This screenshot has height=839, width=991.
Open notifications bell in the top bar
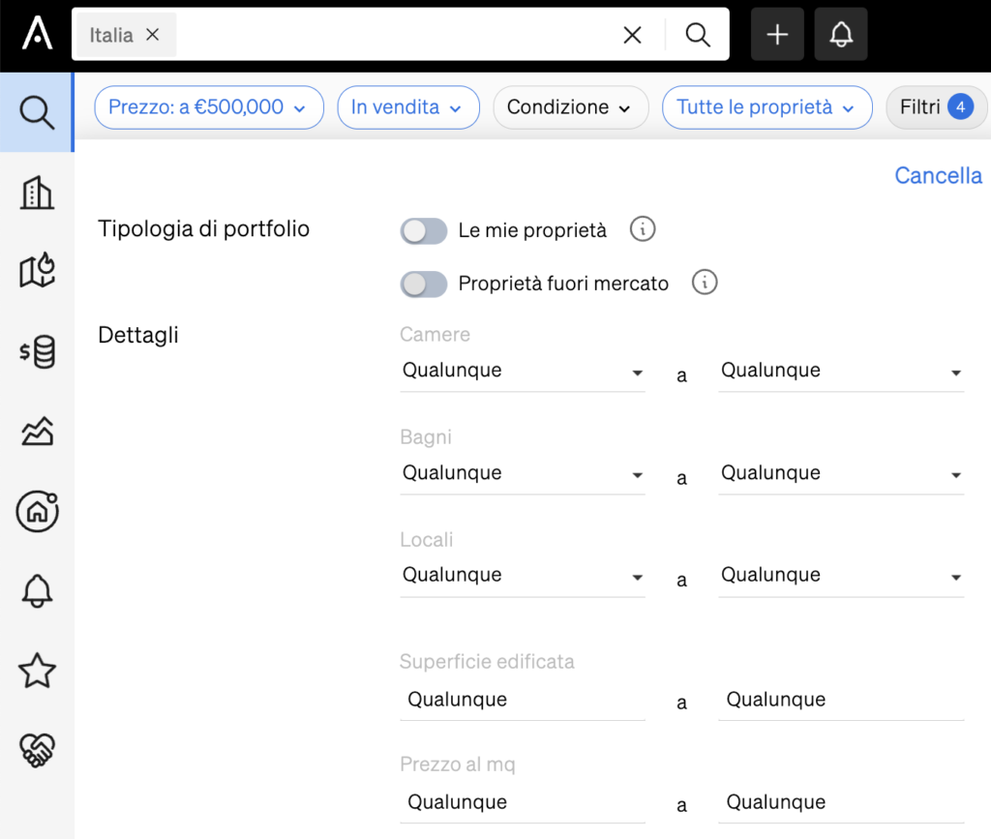[841, 34]
